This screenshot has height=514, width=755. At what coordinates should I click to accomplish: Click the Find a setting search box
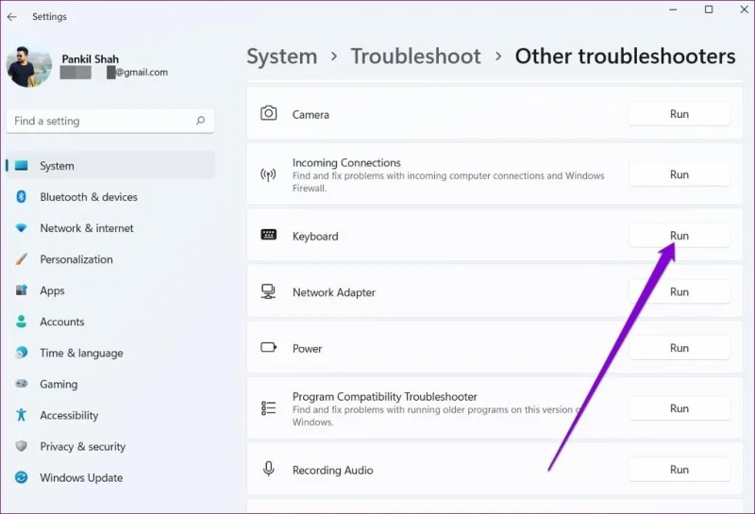[x=110, y=121]
